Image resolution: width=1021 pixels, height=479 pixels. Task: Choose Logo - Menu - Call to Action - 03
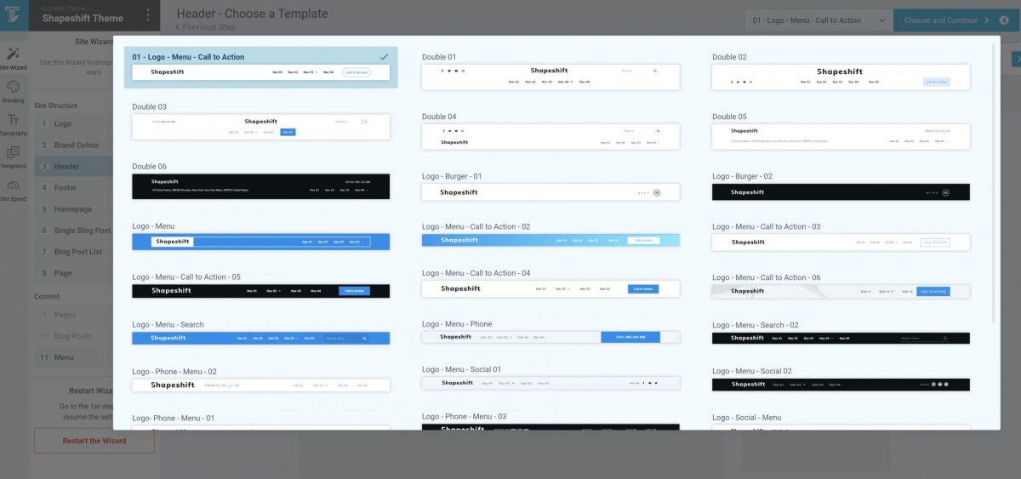tap(841, 242)
